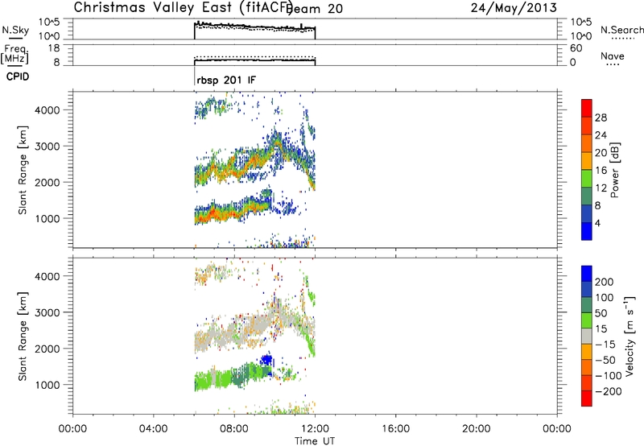
Task: Click the red bottom segment of Velocity colorbar
Action: coord(587,399)
